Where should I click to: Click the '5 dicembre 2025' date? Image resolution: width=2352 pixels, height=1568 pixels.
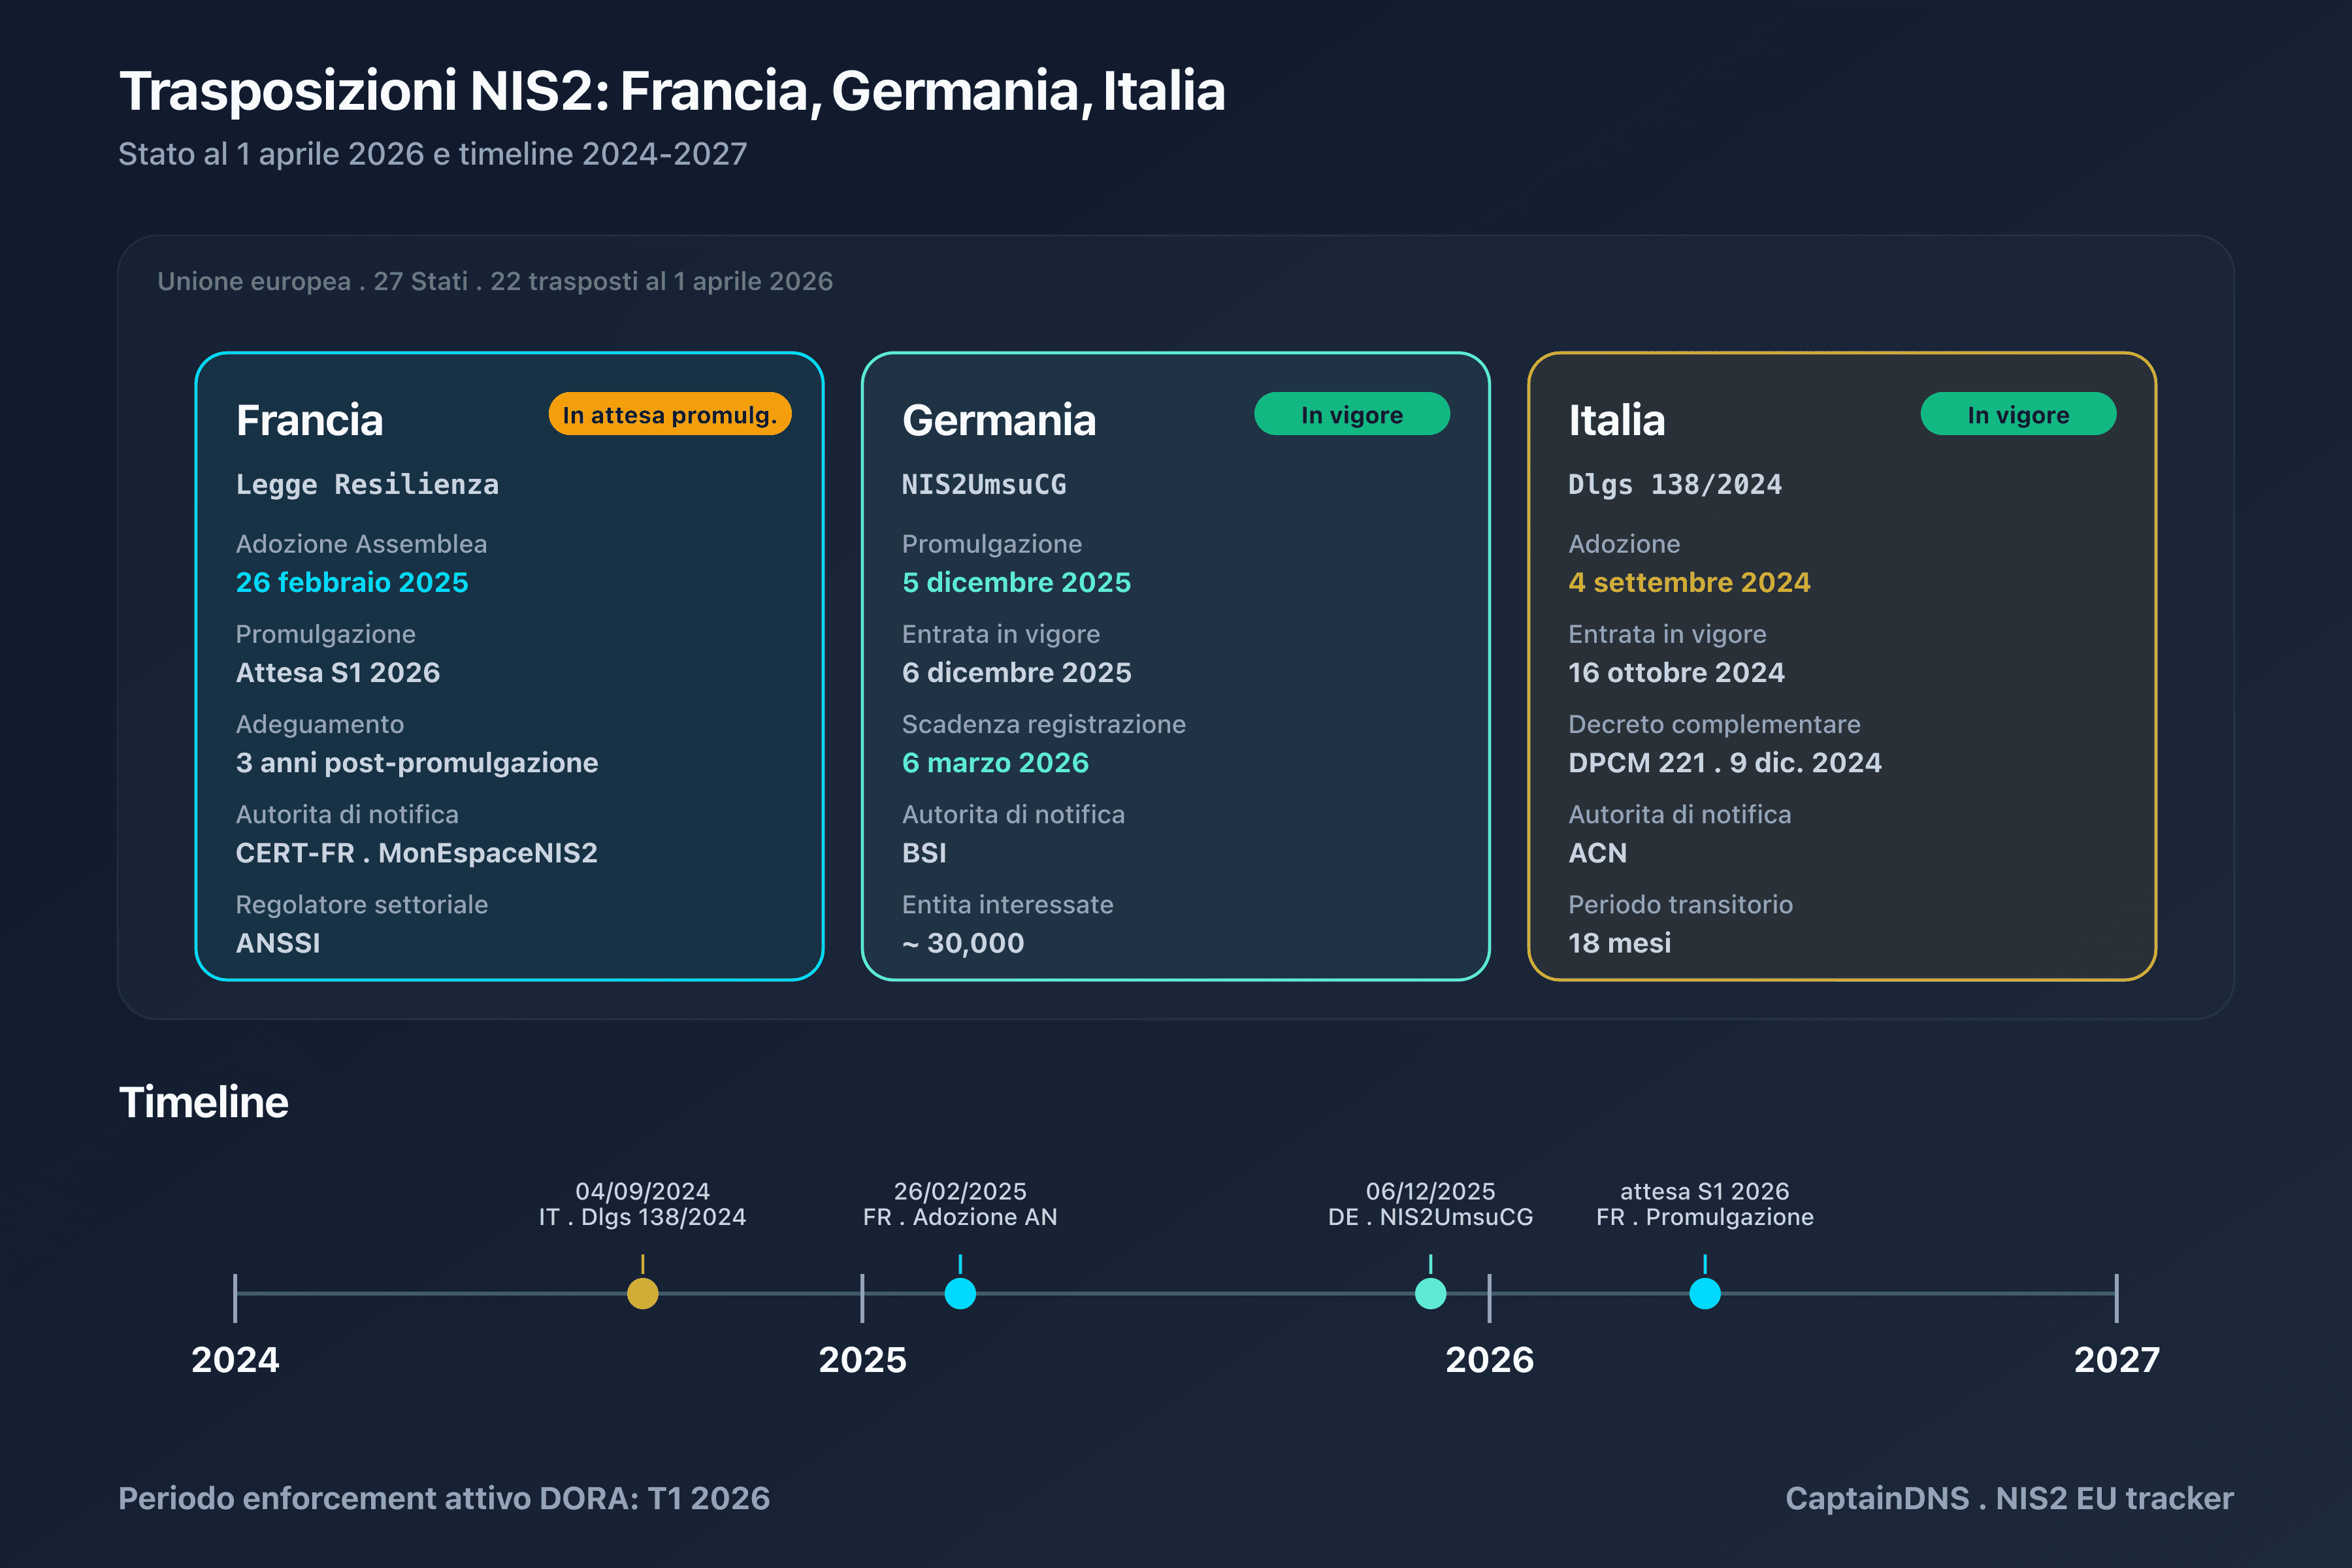point(1016,582)
